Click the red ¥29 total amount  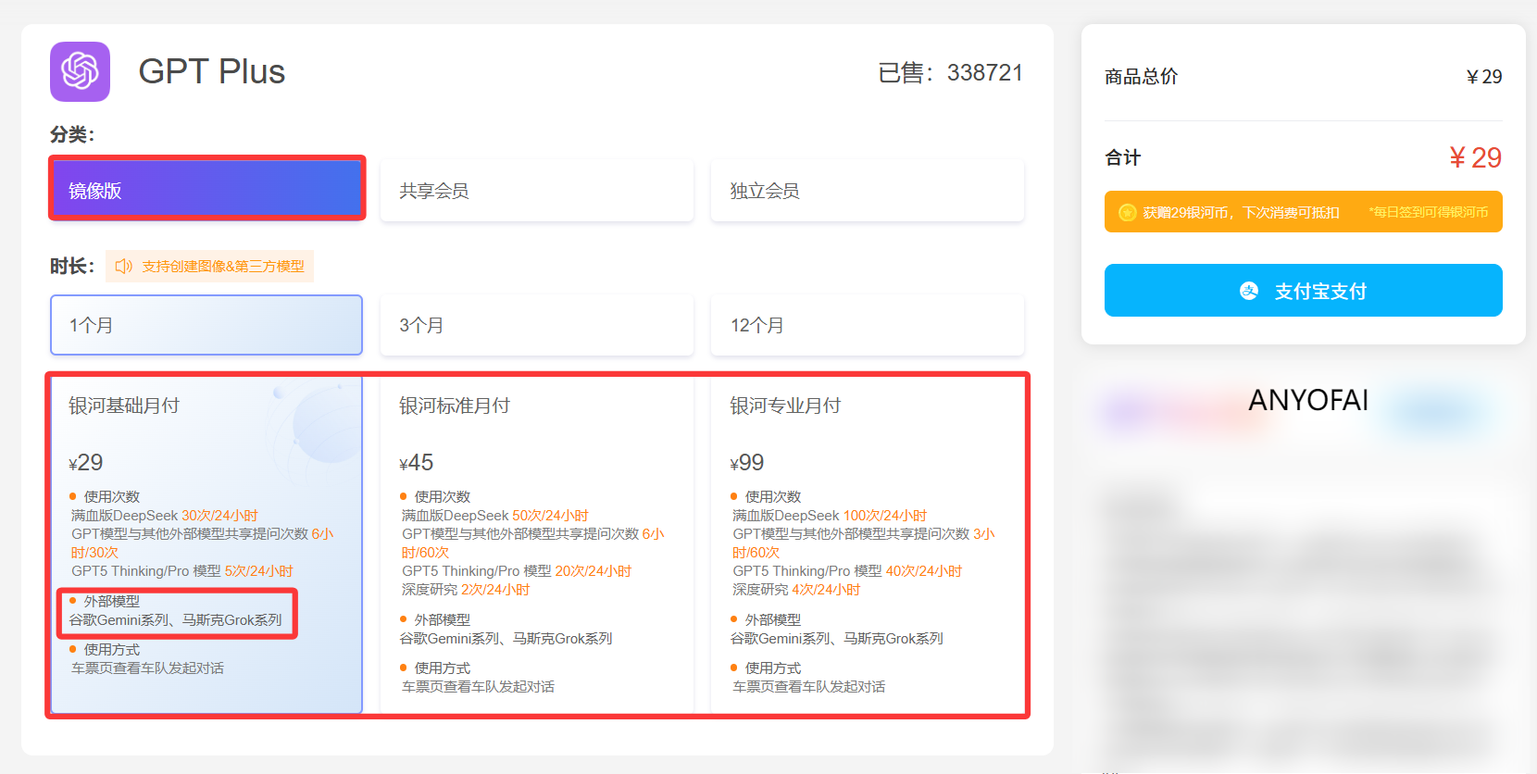[1475, 157]
